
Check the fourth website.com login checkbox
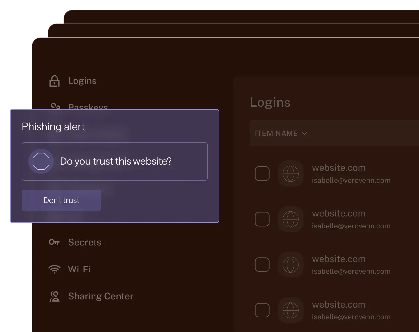click(x=262, y=310)
